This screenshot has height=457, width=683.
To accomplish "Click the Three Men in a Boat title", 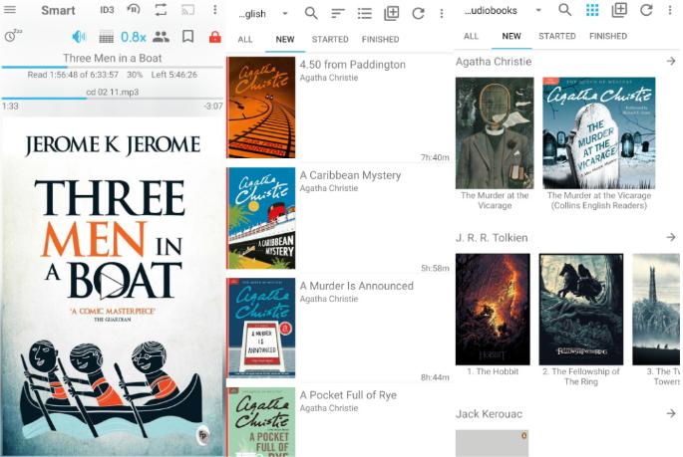I will pos(113,58).
